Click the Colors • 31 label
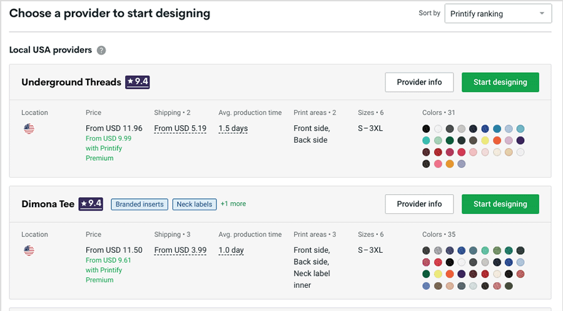Screen dimensions: 563x311 439,113
